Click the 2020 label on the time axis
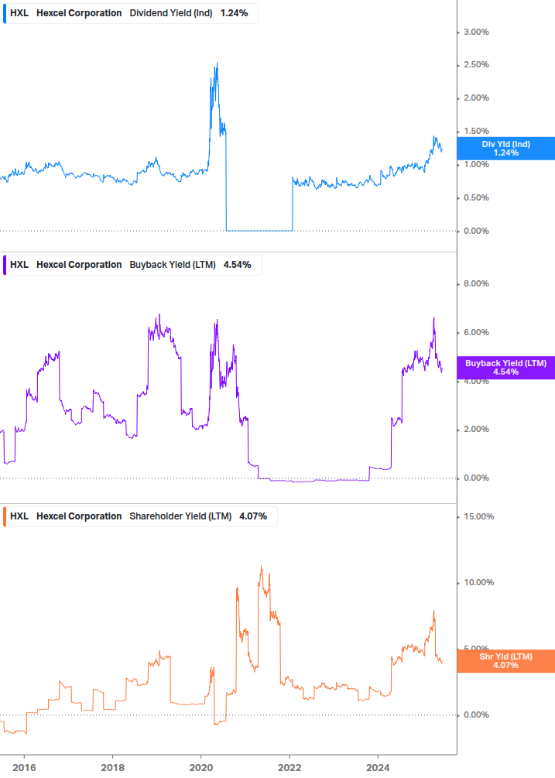The width and height of the screenshot is (555, 778). (201, 768)
